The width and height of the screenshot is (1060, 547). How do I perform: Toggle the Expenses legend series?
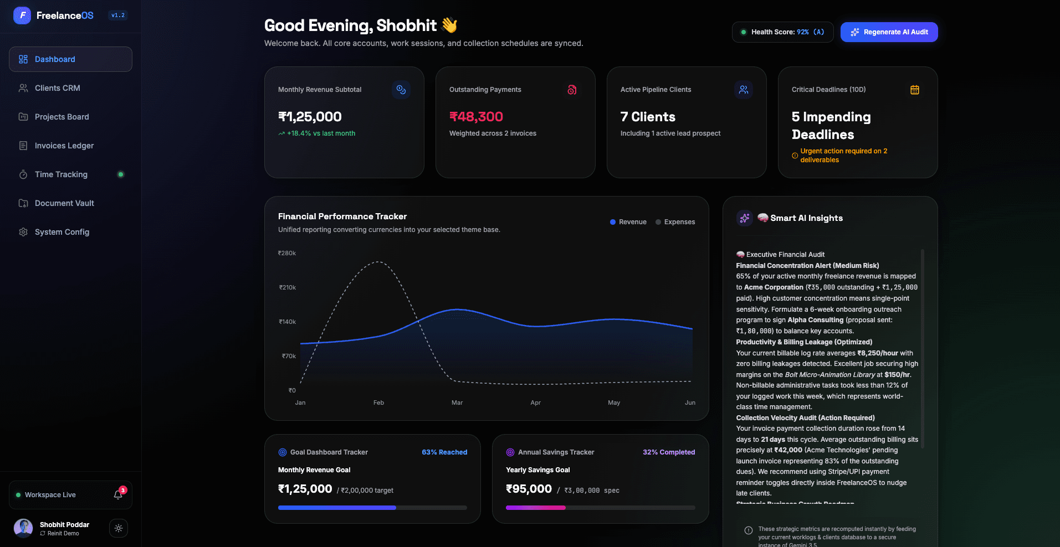coord(675,222)
